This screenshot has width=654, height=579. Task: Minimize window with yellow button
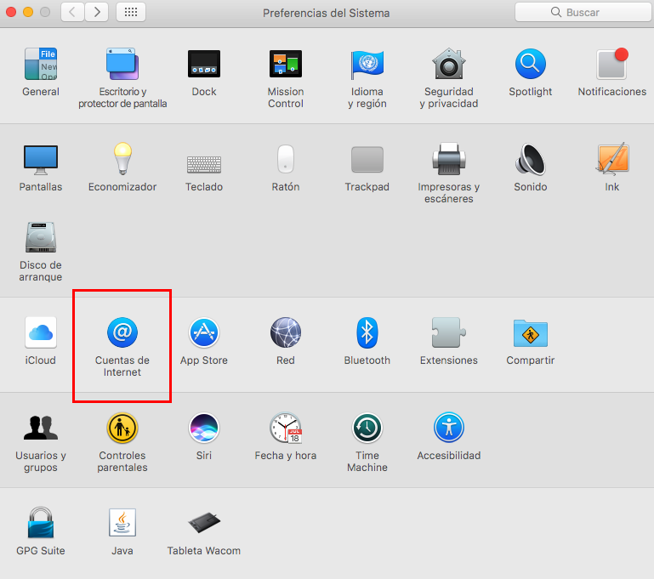(x=28, y=12)
